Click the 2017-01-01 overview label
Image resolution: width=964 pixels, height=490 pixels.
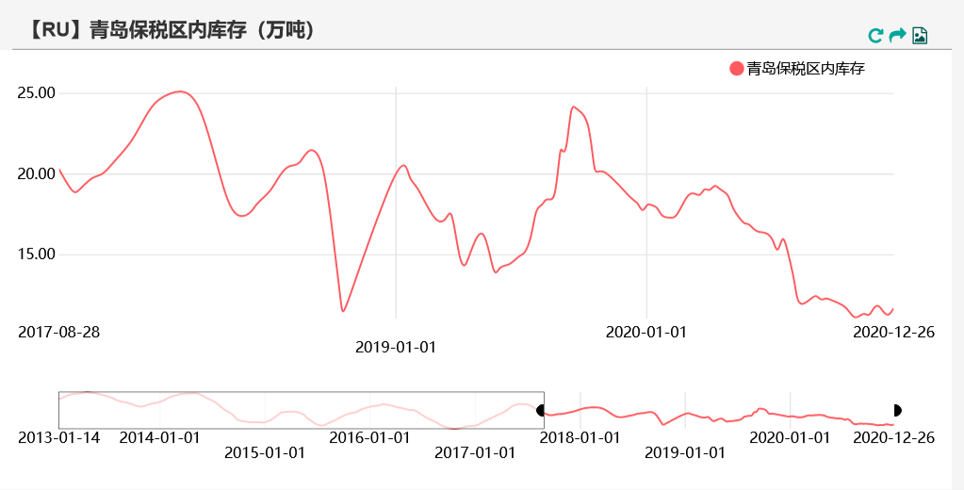click(475, 453)
